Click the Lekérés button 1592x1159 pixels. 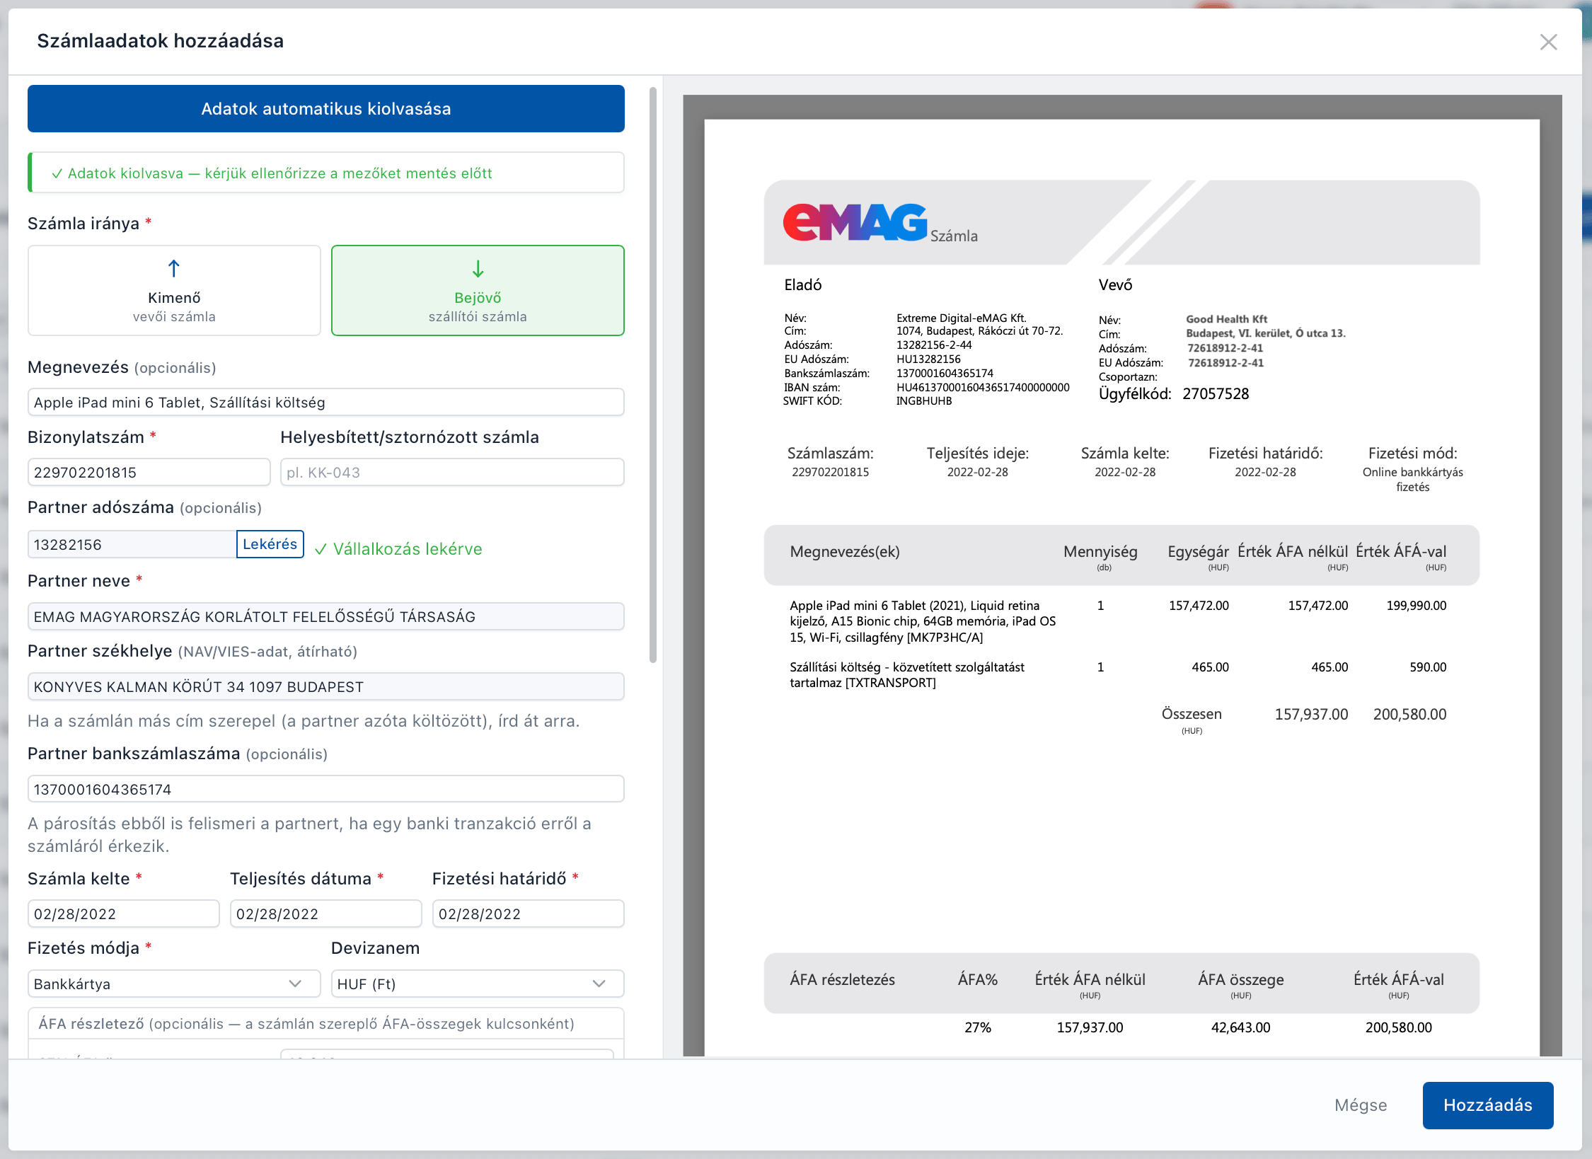(270, 544)
